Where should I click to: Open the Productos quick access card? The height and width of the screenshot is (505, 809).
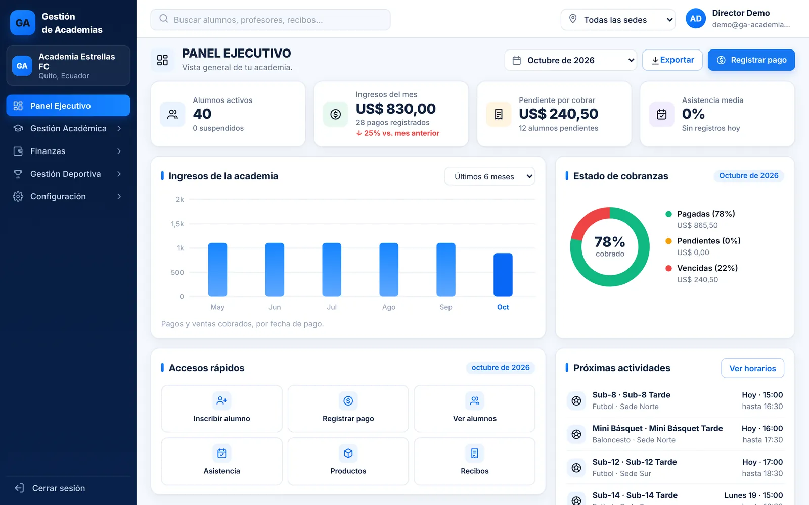348,461
